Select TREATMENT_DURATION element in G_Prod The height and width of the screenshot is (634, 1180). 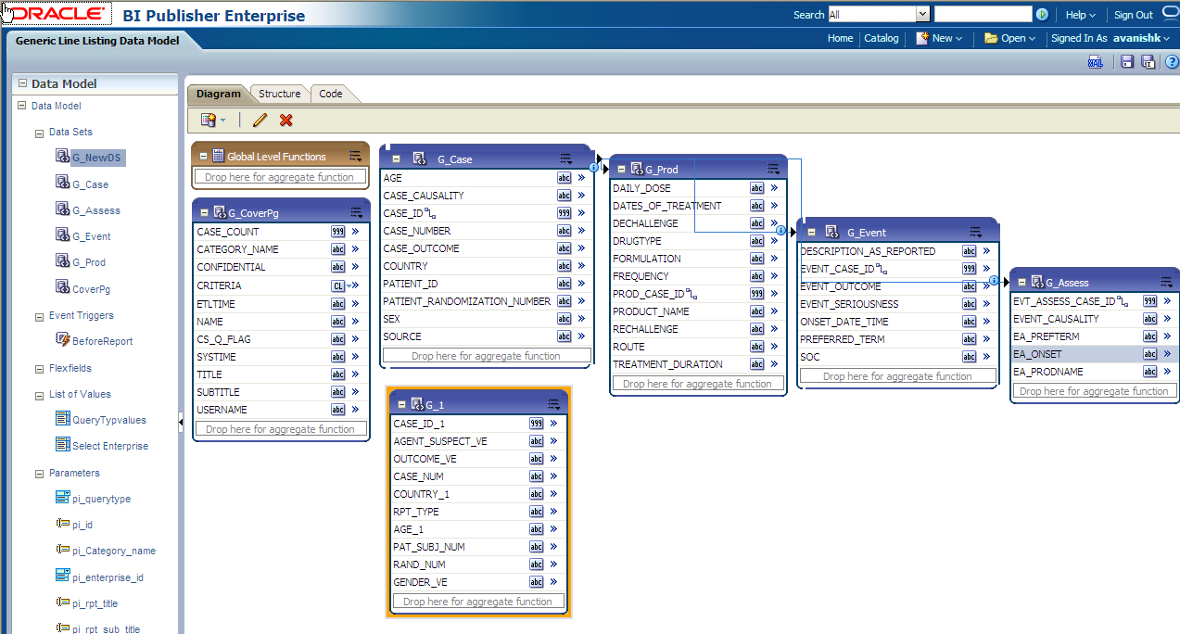pos(667,364)
